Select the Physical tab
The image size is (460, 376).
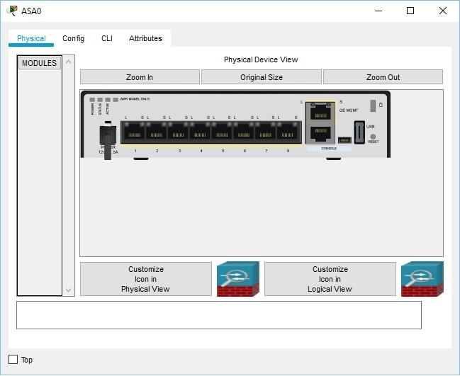click(31, 38)
